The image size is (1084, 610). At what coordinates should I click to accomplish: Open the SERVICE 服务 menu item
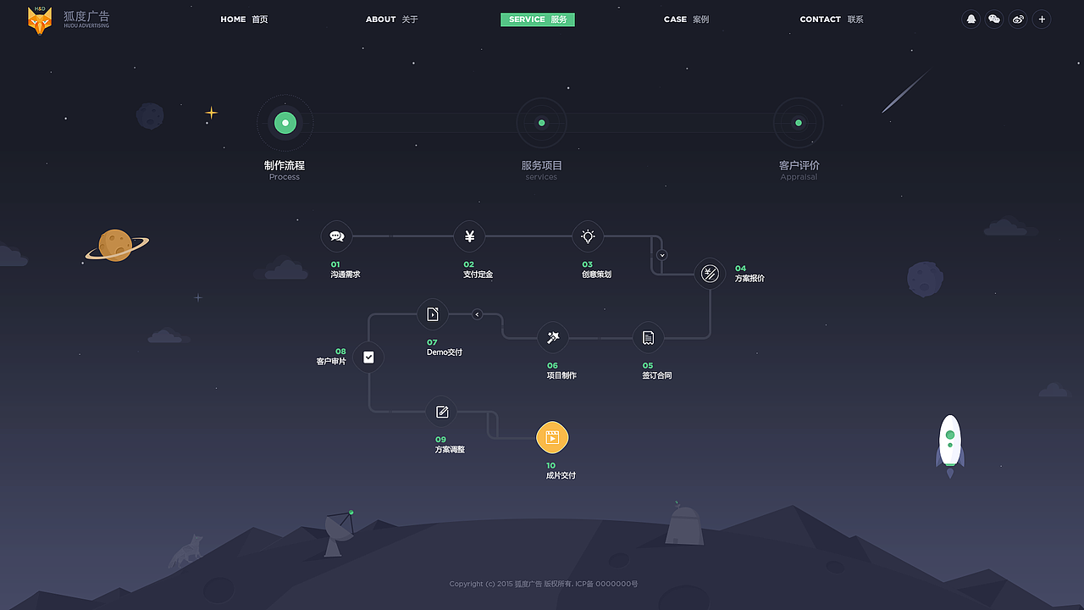[x=538, y=19]
